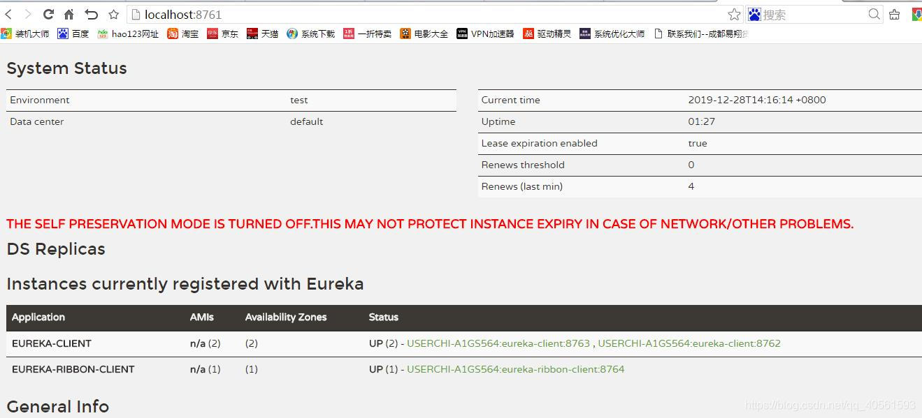Screen dimensions: 922x418
Task: Open the 京东 bookmark
Action: pyautogui.click(x=223, y=33)
